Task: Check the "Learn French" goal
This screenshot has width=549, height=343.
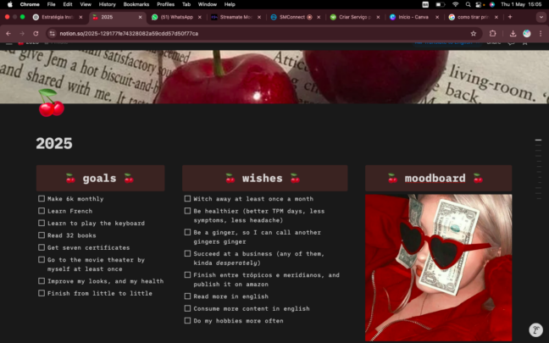Action: [42, 211]
